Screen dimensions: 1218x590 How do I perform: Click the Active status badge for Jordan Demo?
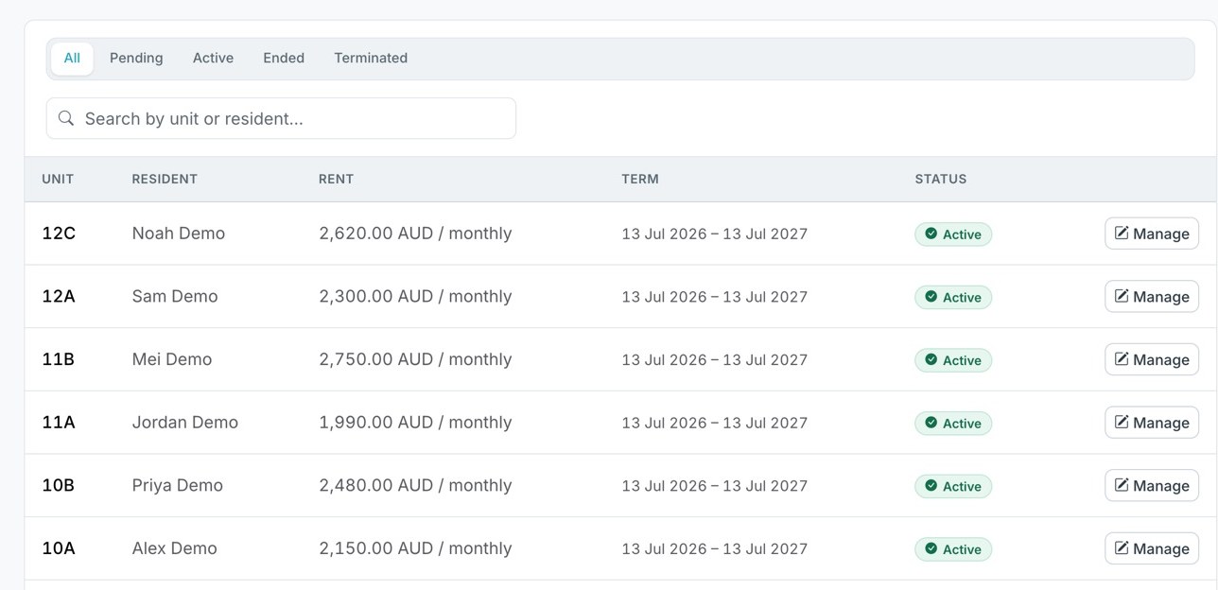952,423
